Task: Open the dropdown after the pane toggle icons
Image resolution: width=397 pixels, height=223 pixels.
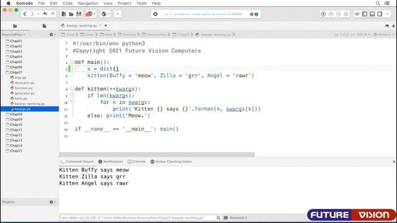Action: click(x=387, y=14)
